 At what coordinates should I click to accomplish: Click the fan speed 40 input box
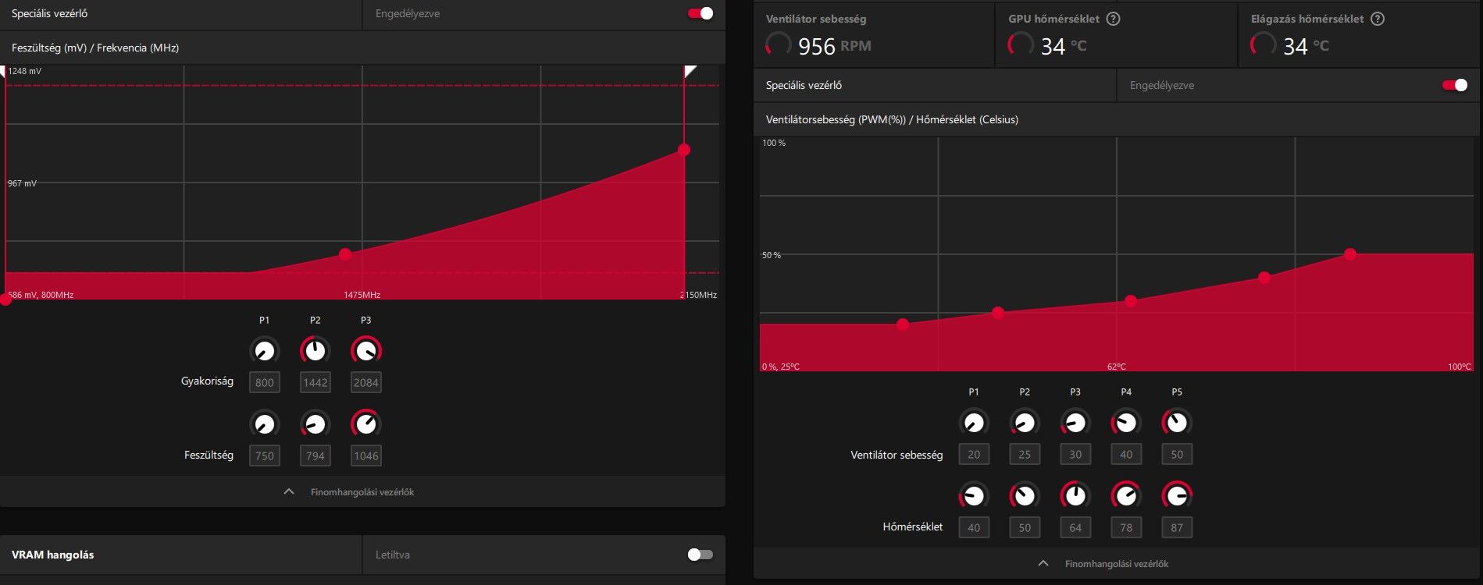point(1126,454)
